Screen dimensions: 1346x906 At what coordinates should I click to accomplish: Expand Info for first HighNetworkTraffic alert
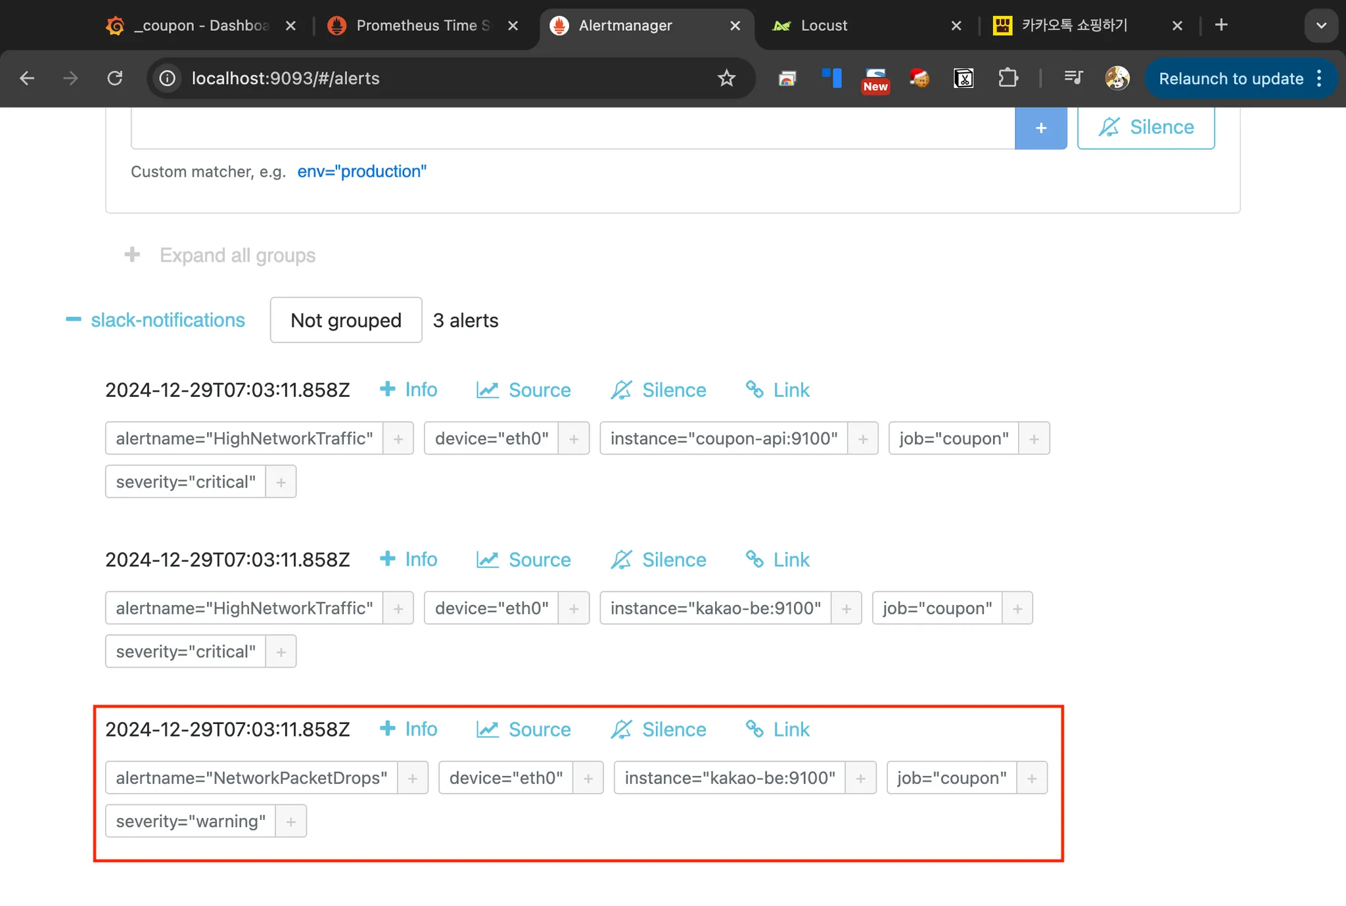point(408,390)
